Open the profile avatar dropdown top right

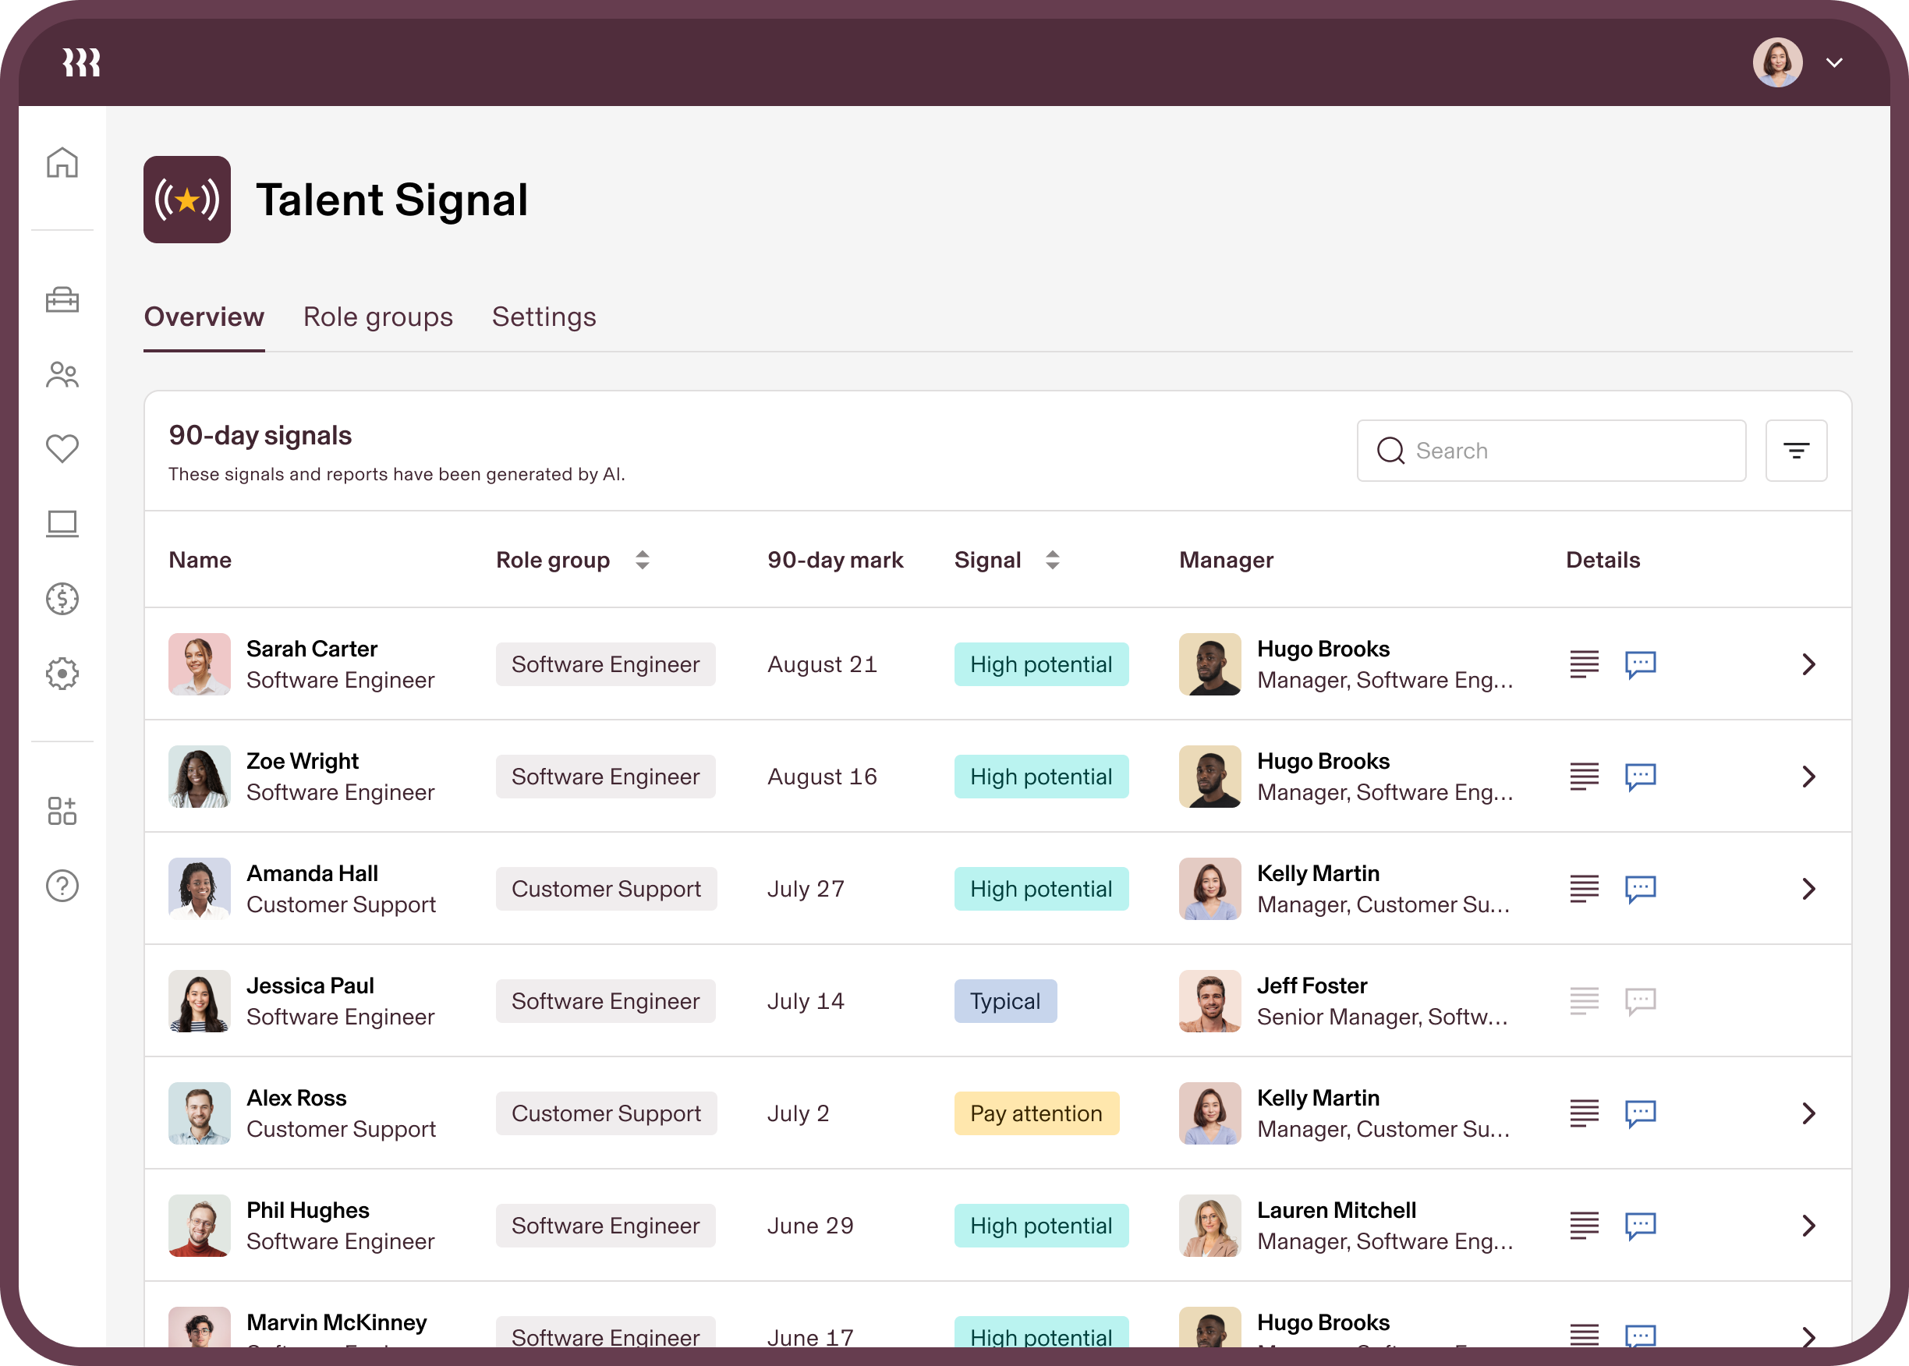(1779, 62)
